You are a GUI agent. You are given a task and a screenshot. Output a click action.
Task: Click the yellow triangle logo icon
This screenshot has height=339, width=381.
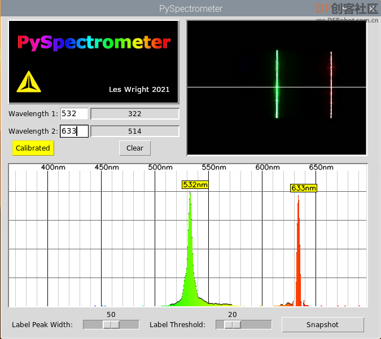click(29, 82)
